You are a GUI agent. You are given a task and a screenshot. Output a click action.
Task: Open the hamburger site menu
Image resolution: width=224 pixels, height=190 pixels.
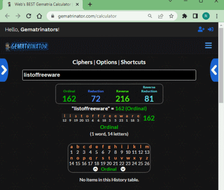[208, 46]
